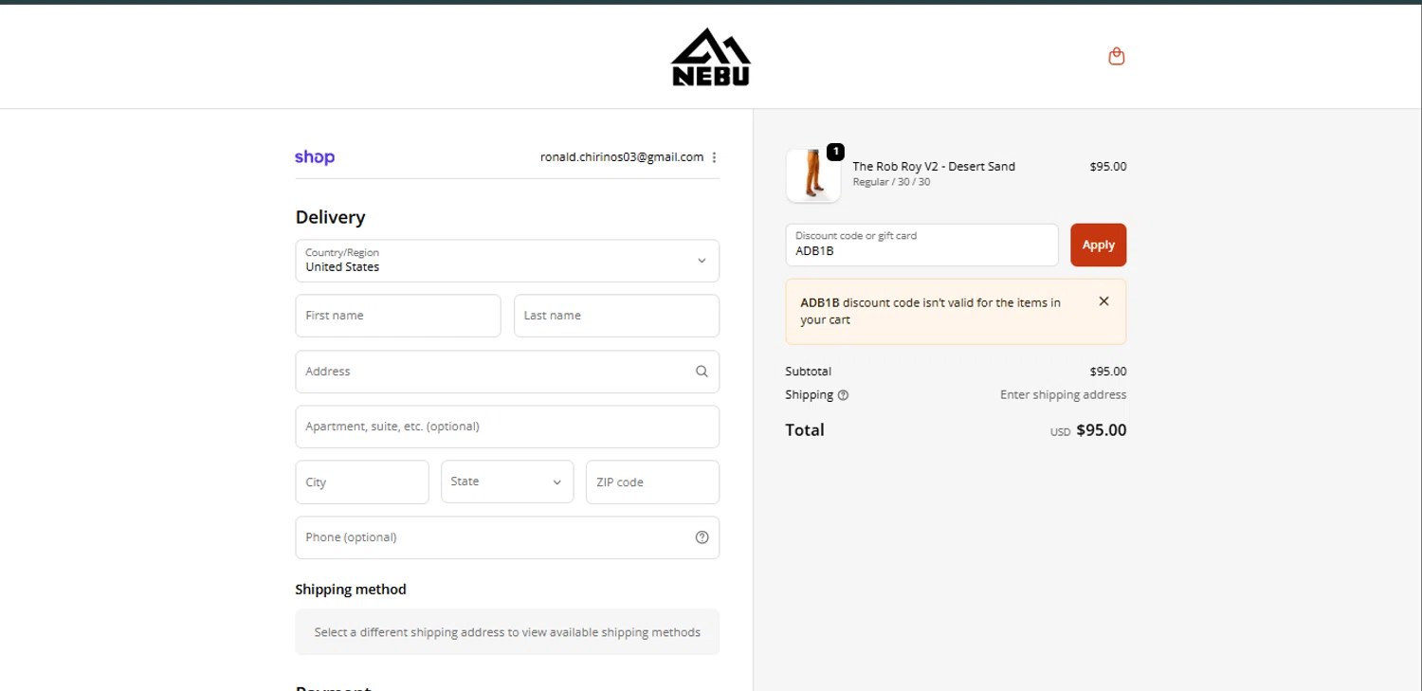Image resolution: width=1422 pixels, height=691 pixels.
Task: Click the Subtotal label
Action: 808,372
